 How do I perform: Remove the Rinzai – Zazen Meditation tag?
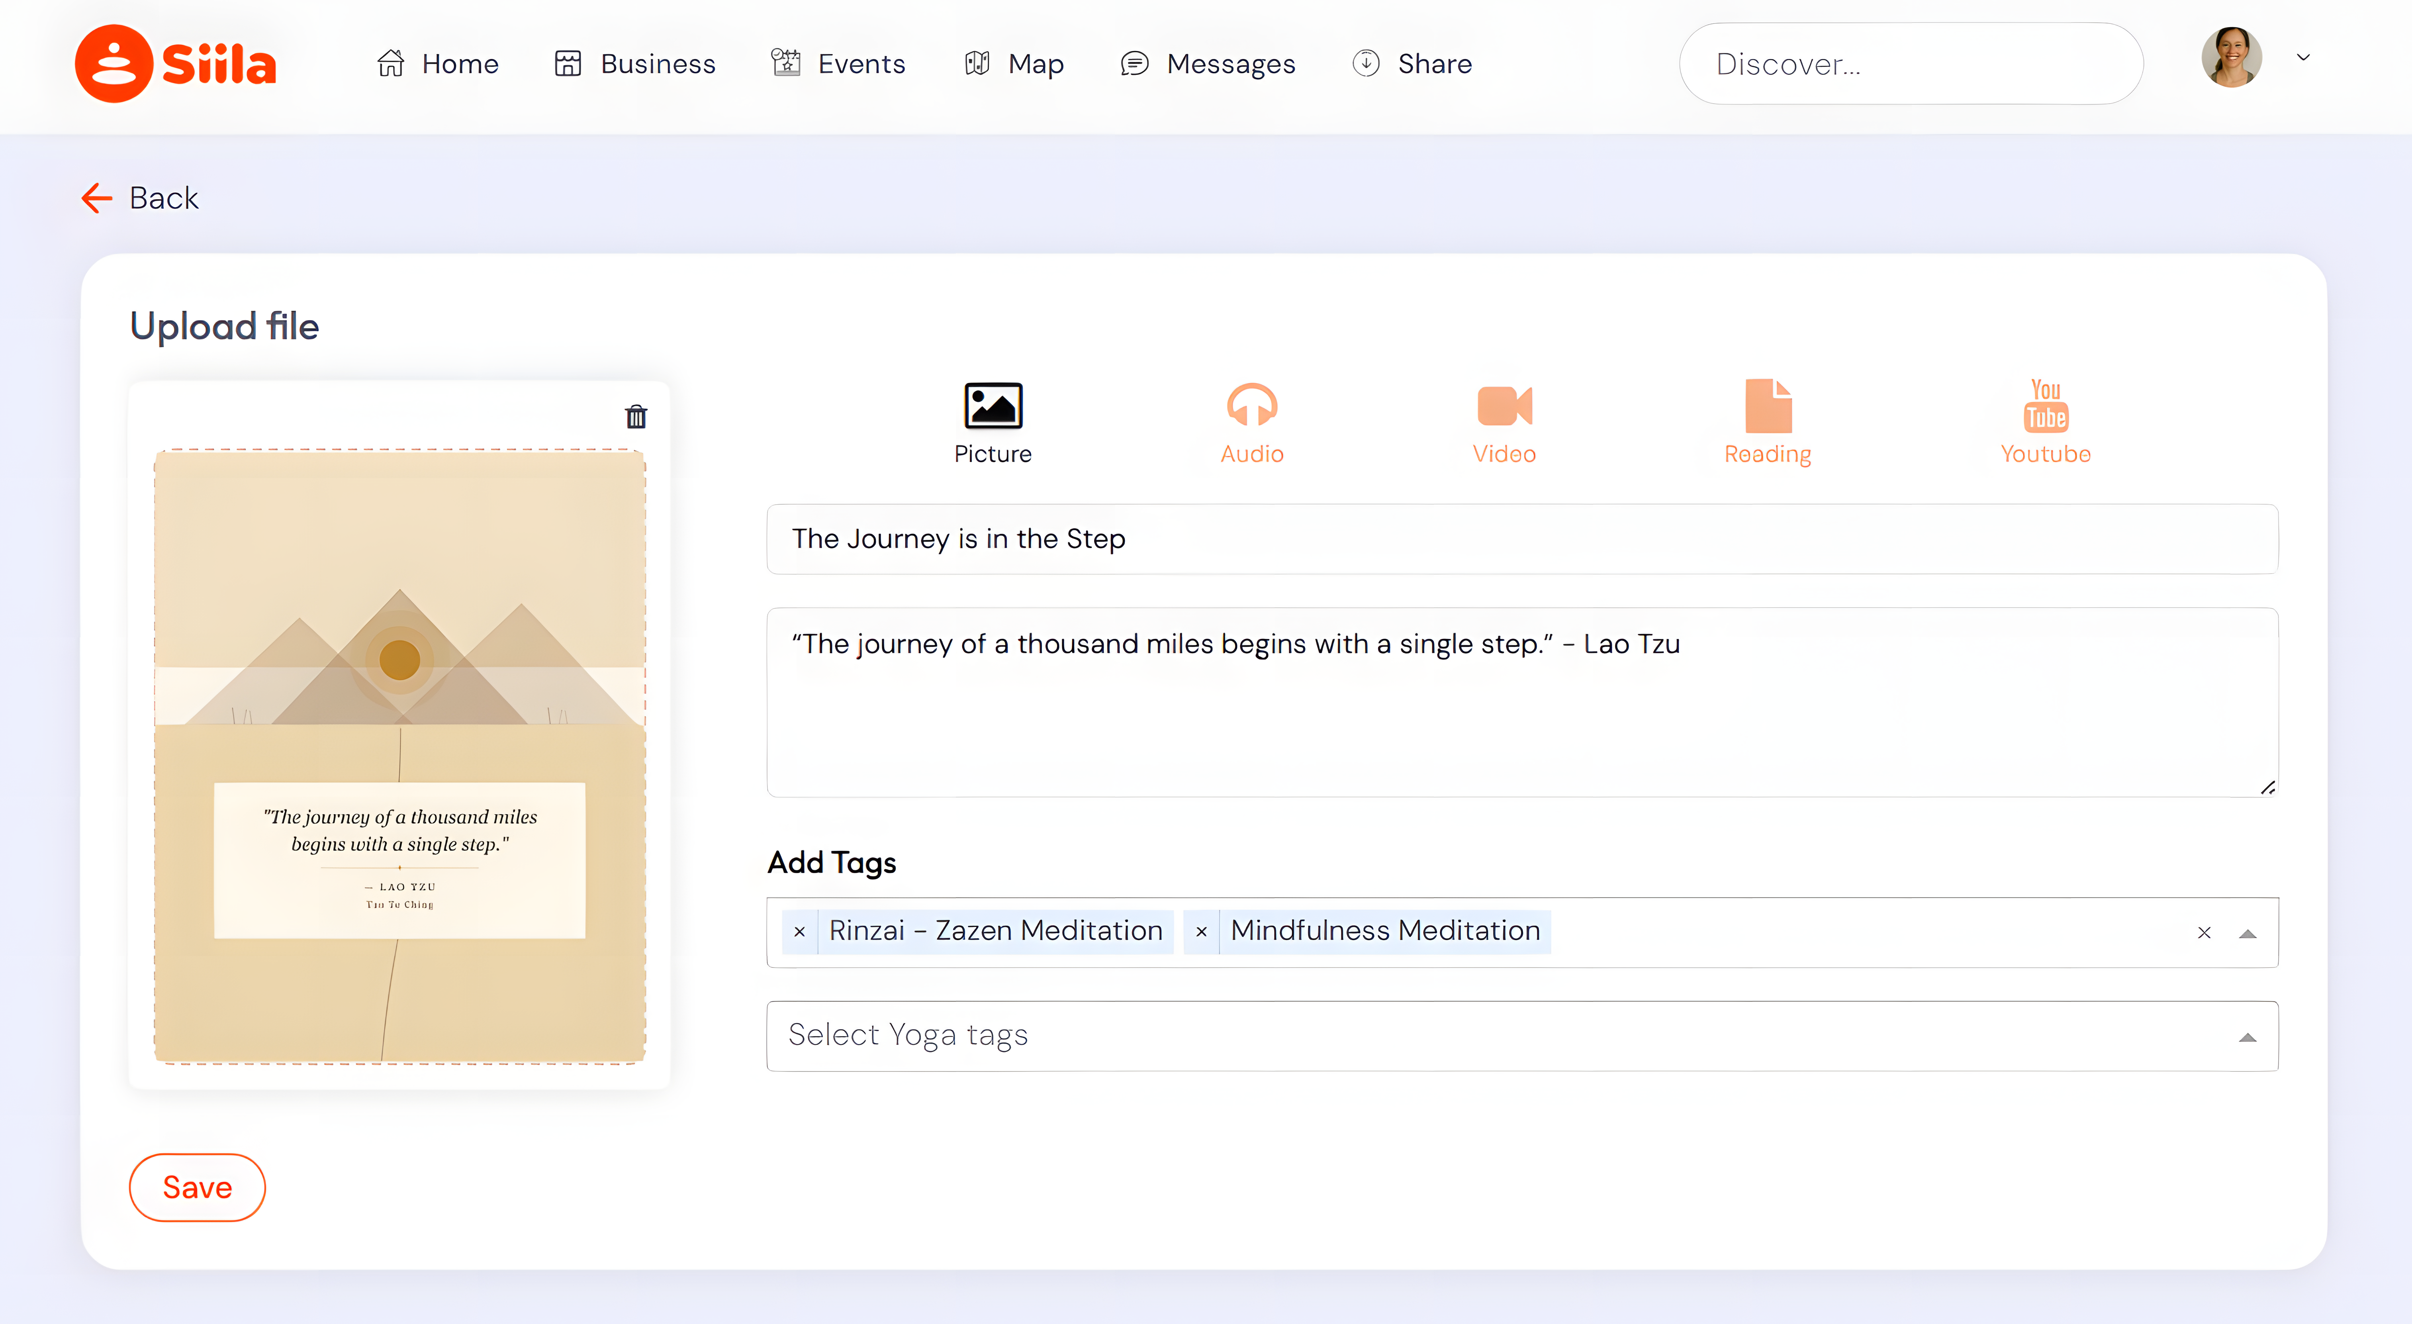[800, 932]
